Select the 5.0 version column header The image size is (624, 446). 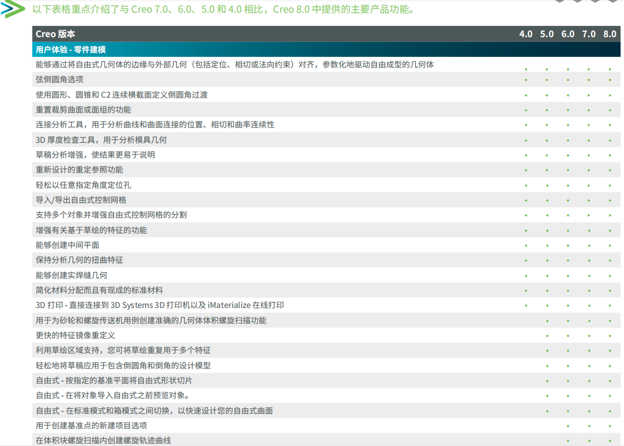(x=546, y=34)
